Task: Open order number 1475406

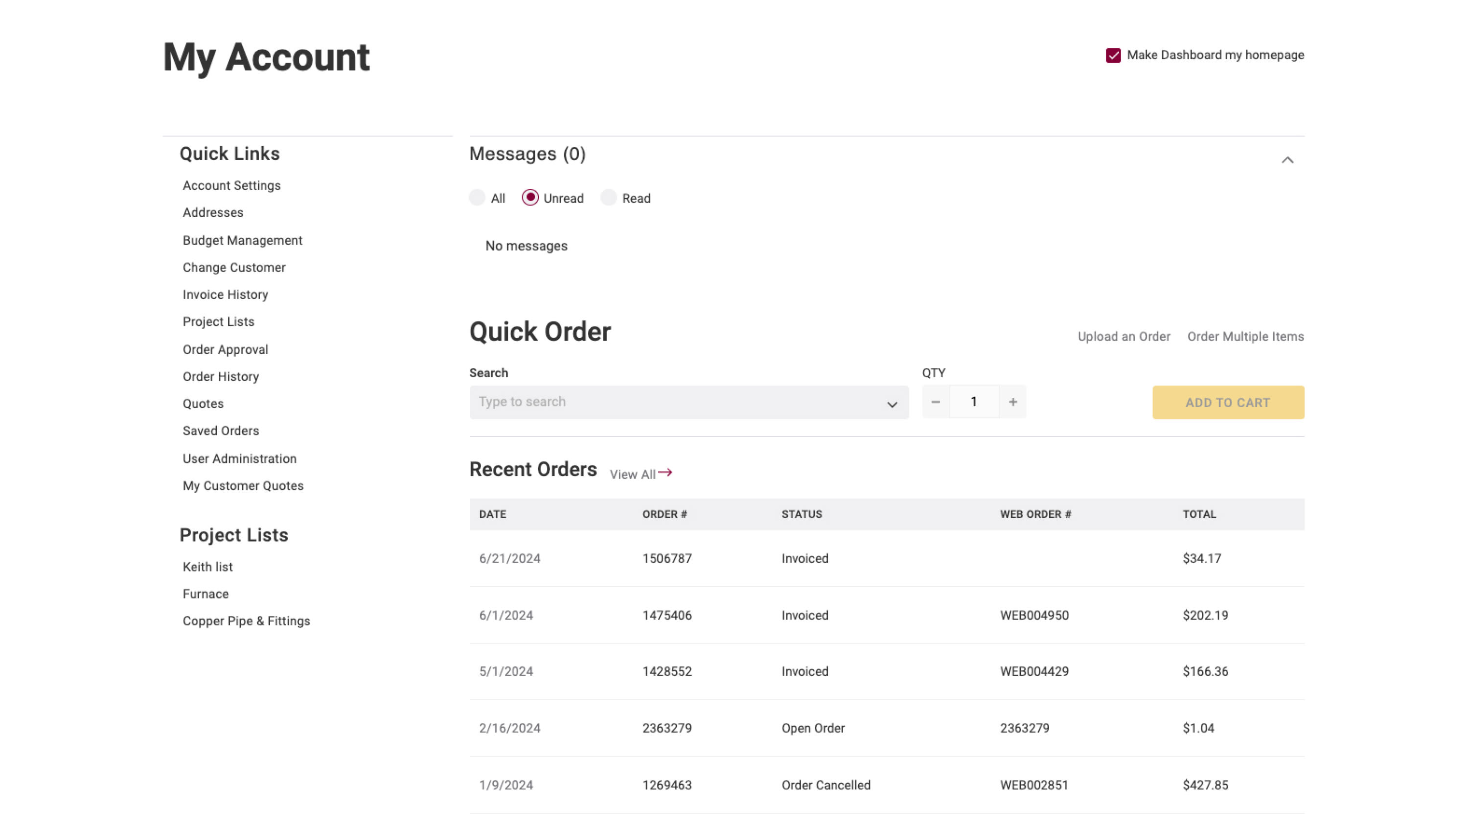Action: (x=667, y=615)
